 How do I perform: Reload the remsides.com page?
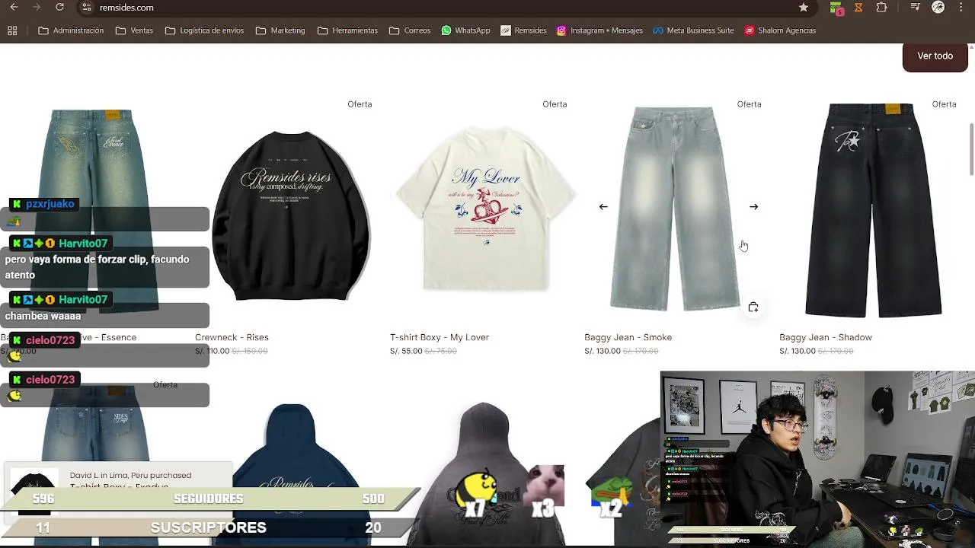tap(59, 8)
